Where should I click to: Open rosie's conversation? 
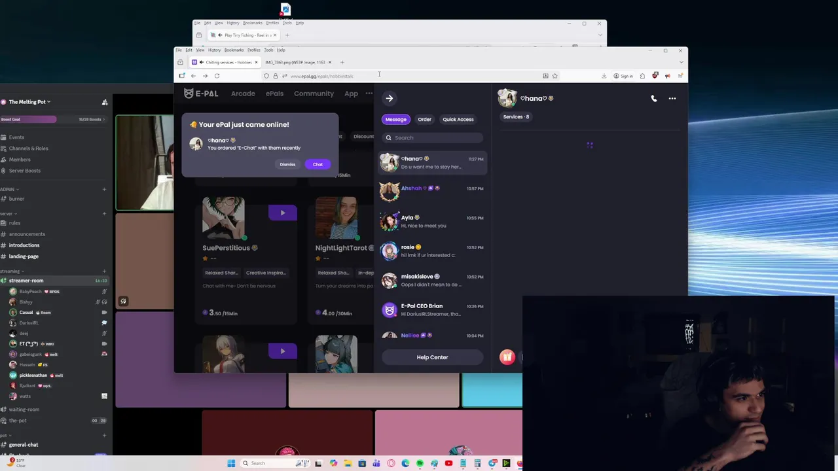click(x=433, y=251)
